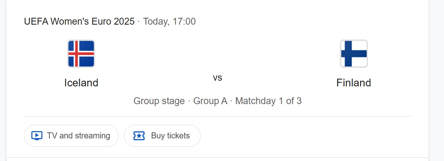The width and height of the screenshot is (444, 161).
Task: Click the UEFA Women's Euro 2025 title
Action: [79, 21]
